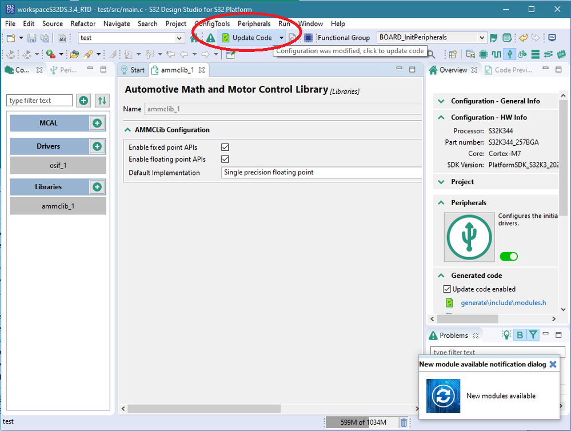
Task: Open the Clocks tool waveform icon
Action: [496, 55]
